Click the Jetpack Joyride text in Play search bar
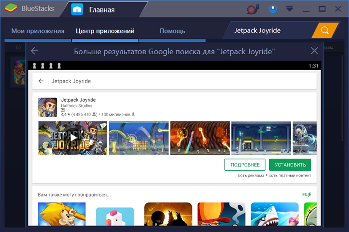This screenshot has height=232, width=349. 71,81
